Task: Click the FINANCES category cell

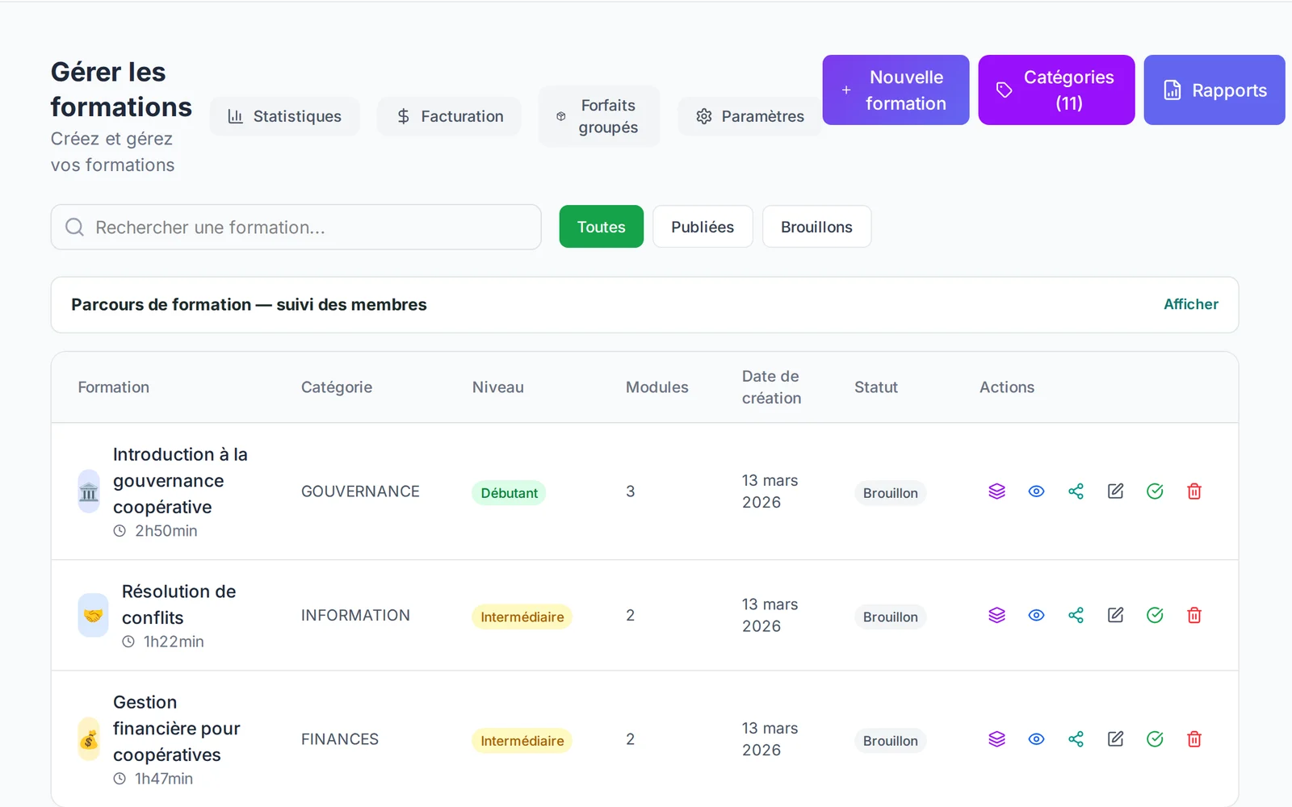Action: coord(340,739)
